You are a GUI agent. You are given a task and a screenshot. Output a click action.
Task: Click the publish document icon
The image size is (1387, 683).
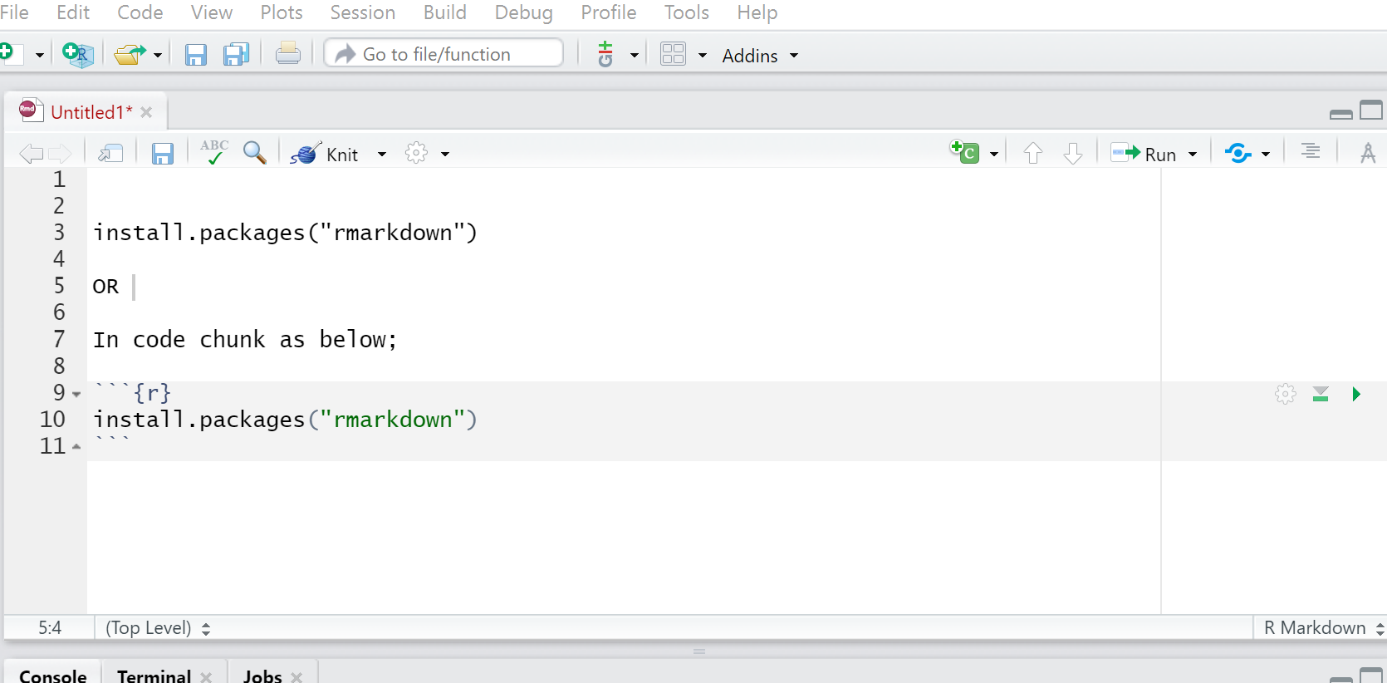click(1238, 153)
